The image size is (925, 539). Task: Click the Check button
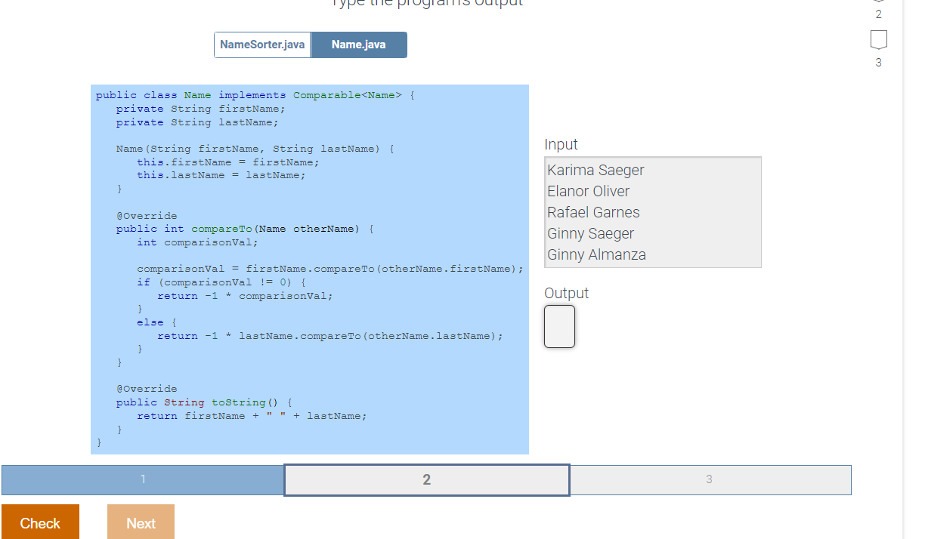40,522
